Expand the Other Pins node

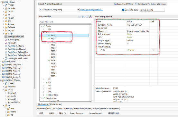click(44, 95)
